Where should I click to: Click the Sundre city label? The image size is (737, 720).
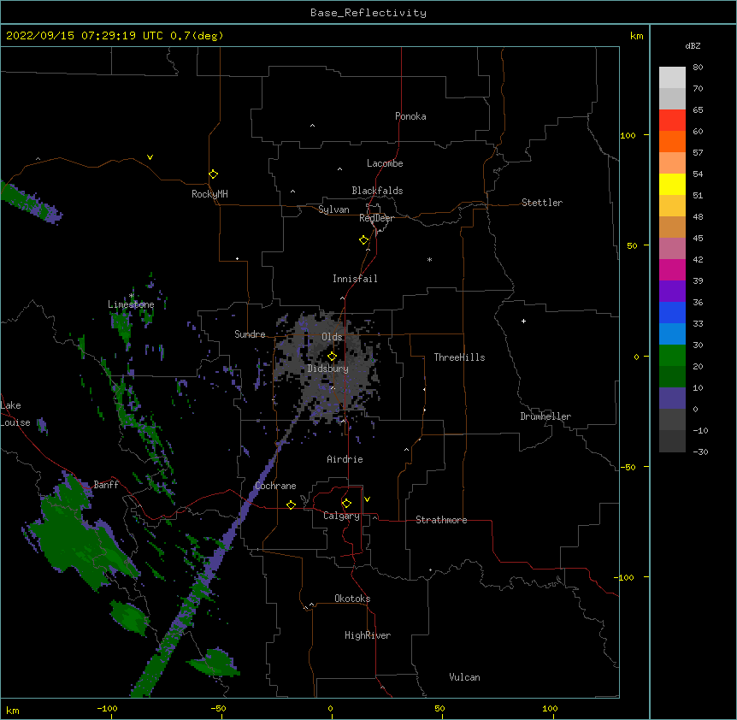click(x=250, y=334)
